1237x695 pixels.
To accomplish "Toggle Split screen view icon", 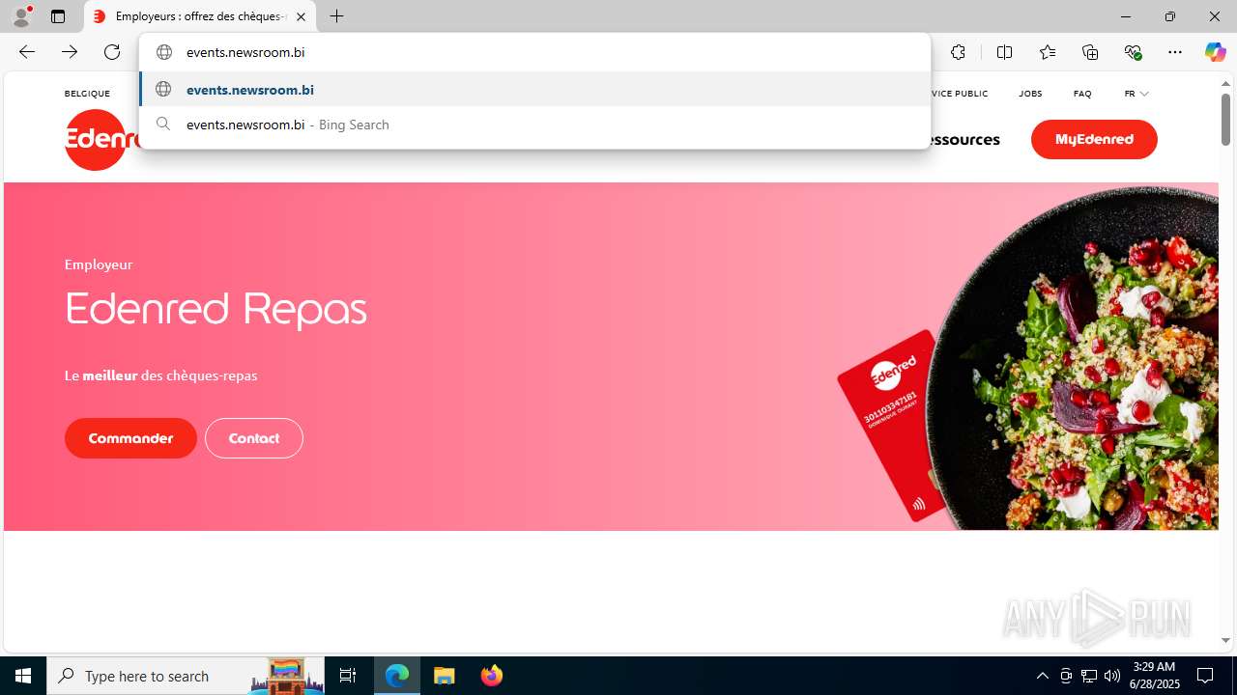I will [1004, 52].
